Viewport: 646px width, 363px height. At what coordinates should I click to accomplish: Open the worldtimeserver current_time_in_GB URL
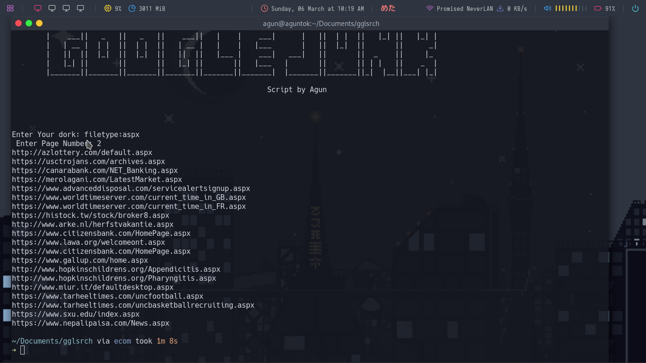pyautogui.click(x=129, y=198)
